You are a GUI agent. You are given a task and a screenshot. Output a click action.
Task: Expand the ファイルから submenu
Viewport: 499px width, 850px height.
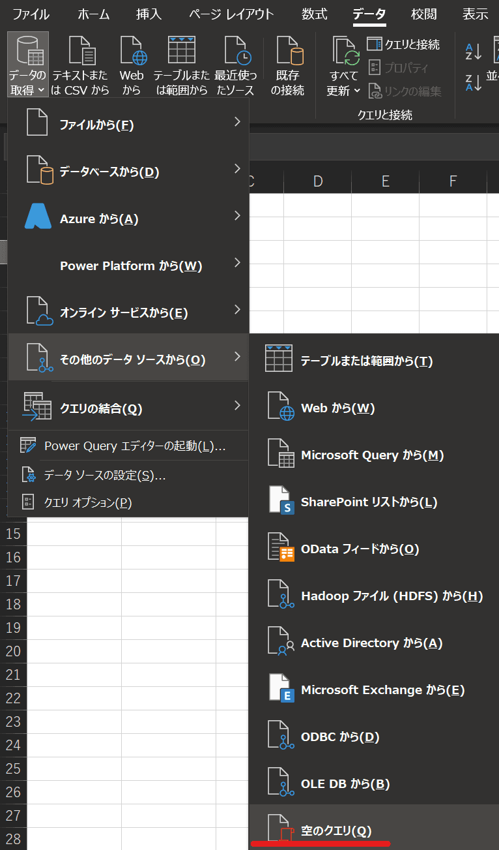tap(128, 125)
